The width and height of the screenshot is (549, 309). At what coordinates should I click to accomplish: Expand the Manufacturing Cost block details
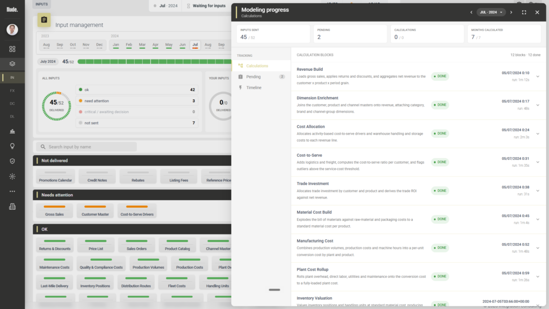pos(538,248)
